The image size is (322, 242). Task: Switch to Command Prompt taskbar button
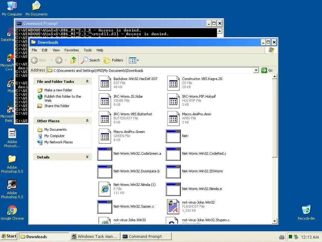(x=146, y=237)
